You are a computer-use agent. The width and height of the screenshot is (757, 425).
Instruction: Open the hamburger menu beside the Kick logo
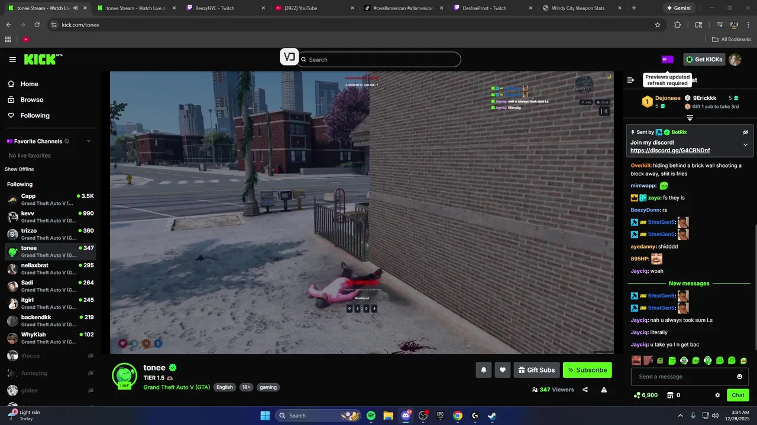(x=12, y=60)
